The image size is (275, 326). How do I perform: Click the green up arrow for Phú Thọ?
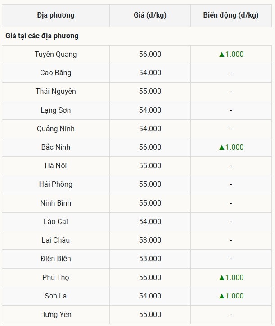coord(221,278)
